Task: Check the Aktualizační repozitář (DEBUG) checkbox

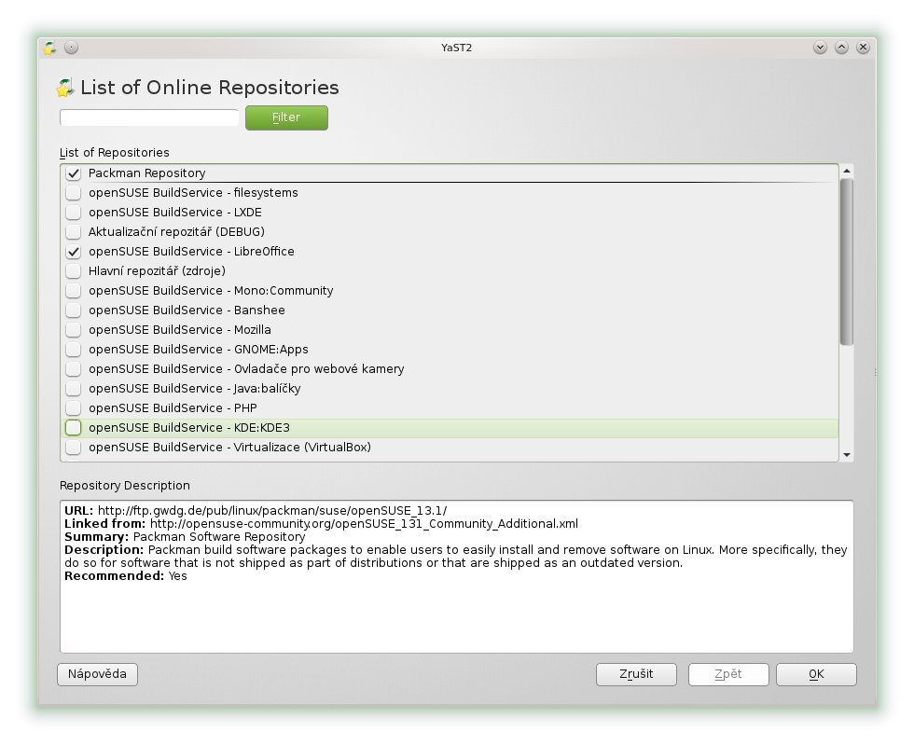Action: coord(74,232)
